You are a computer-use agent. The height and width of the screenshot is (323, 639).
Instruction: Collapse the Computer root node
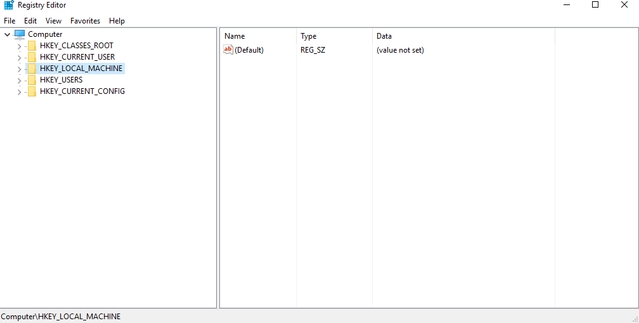click(x=7, y=34)
